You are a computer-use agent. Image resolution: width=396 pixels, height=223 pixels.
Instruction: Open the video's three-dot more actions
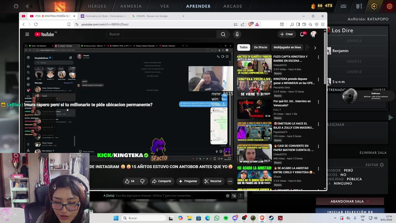pyautogui.click(x=230, y=181)
